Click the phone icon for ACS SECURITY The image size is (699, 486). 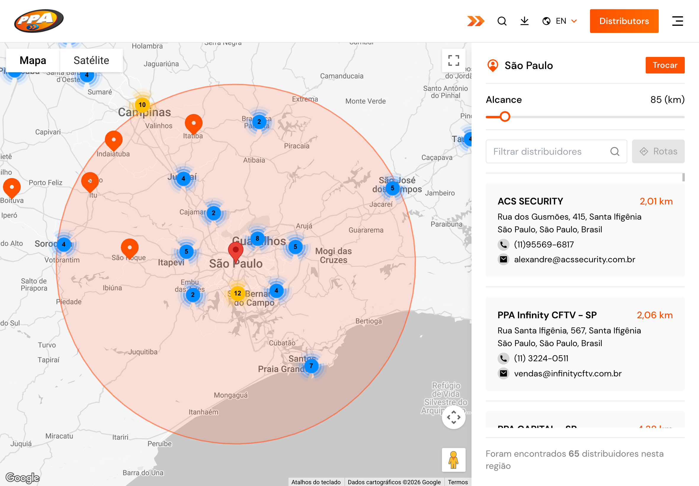[x=503, y=244]
